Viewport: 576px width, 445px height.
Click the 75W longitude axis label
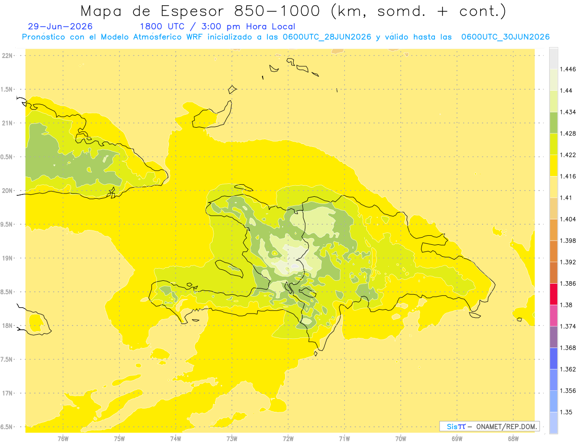pyautogui.click(x=119, y=438)
